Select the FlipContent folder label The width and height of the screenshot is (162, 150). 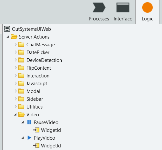tap(39, 68)
